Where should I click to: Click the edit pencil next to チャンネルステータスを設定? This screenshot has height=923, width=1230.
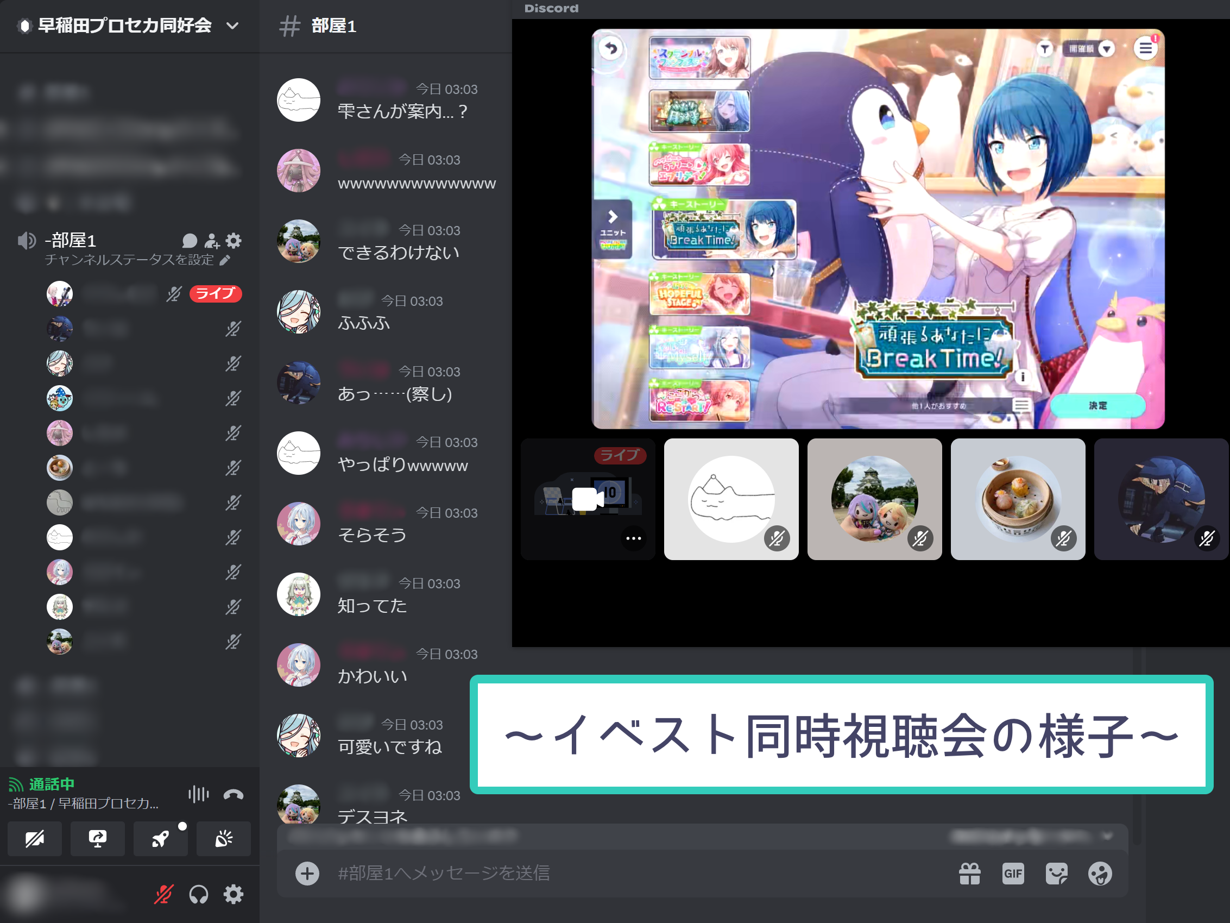click(225, 260)
